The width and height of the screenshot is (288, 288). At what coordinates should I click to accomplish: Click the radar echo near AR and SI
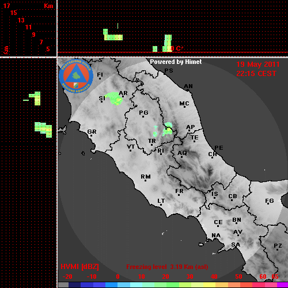click(x=114, y=98)
